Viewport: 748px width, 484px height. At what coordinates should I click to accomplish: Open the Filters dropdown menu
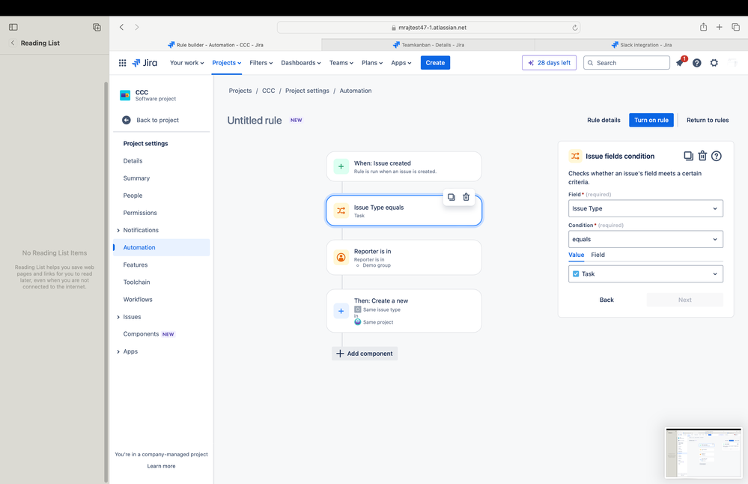[x=261, y=62]
